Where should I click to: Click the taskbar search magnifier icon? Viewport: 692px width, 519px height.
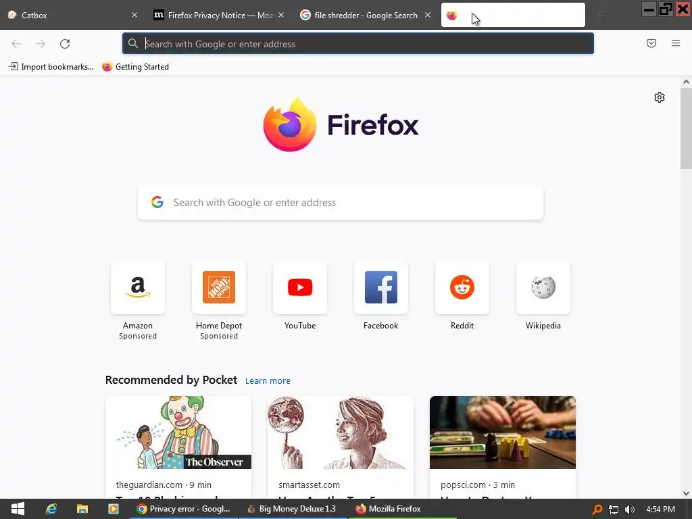597,510
